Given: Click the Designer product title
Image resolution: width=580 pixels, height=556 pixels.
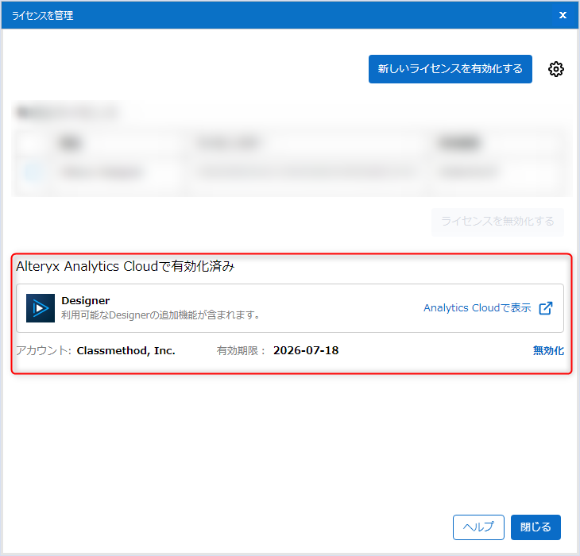Looking at the screenshot, I should click(86, 300).
